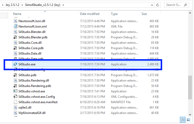This screenshot has width=194, height=124.
Task: Click the Newtonsoft.Json.dll file icon
Action: [15, 21]
